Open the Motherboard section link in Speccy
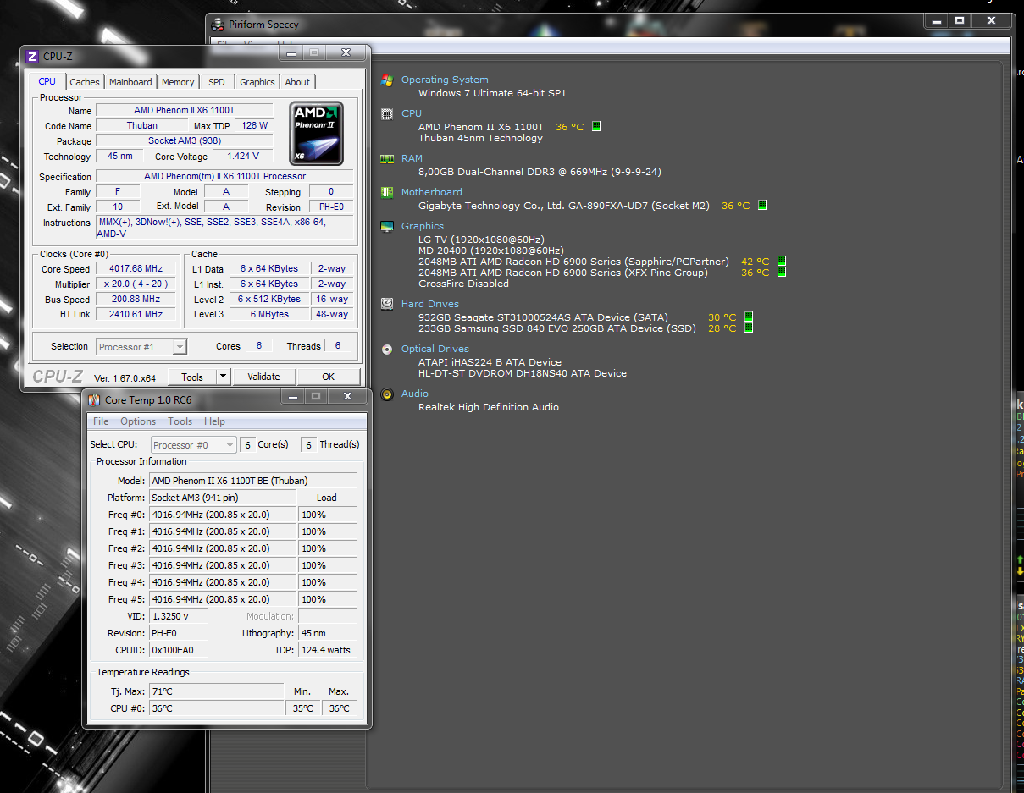1024x793 pixels. [432, 192]
